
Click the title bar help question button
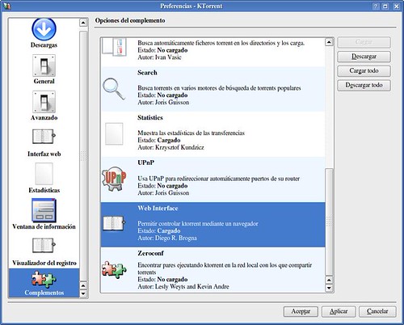click(x=376, y=6)
